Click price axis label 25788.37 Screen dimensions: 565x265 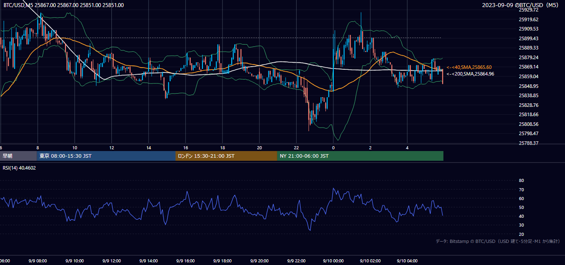(528, 143)
